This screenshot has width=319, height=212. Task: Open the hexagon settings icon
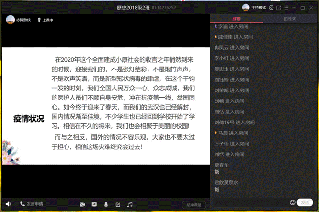click(272, 8)
